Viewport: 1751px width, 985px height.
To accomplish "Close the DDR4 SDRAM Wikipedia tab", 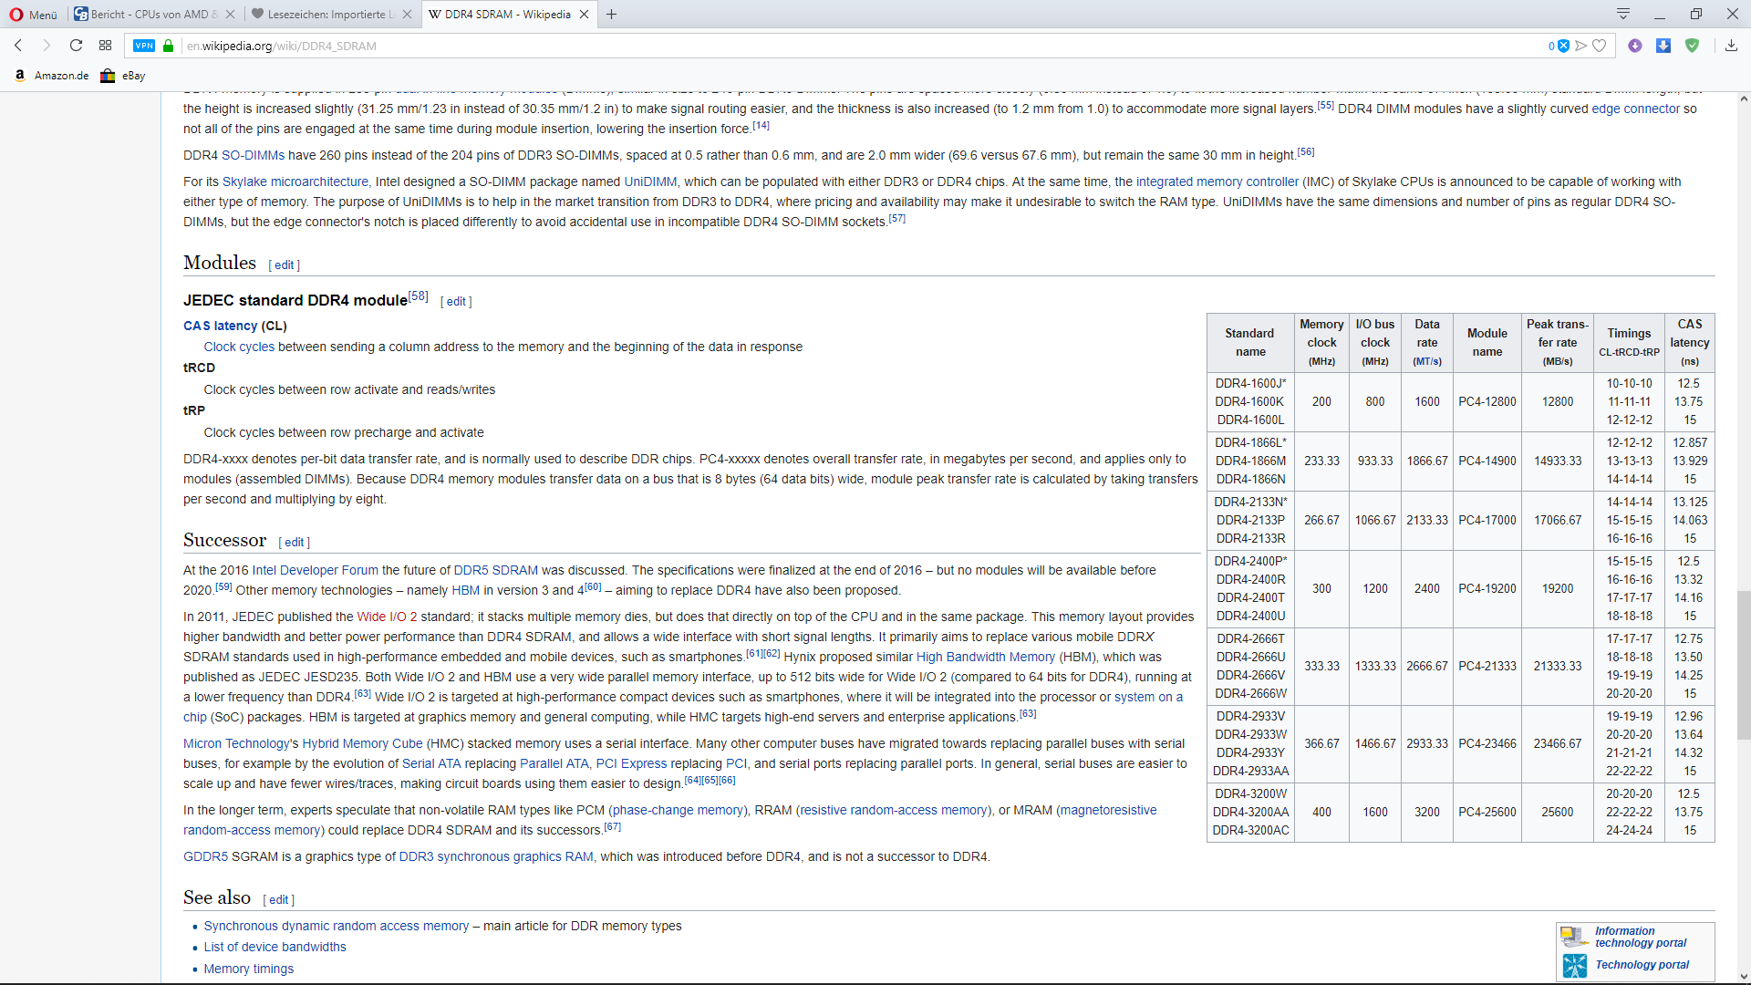I will (584, 15).
